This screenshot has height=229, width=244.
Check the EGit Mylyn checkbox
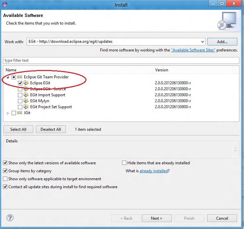point(20,101)
